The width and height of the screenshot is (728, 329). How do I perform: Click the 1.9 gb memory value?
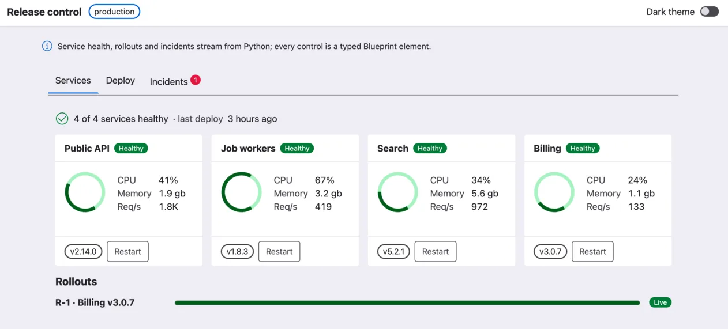[172, 194]
